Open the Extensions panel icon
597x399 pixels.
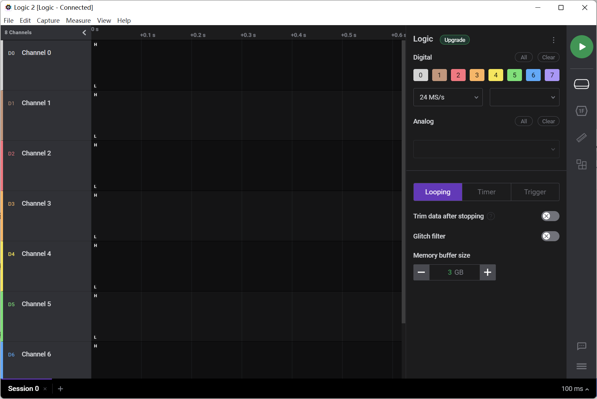582,164
